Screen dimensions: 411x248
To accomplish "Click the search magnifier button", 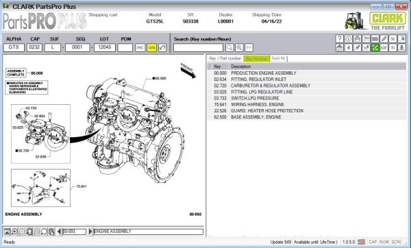I will click(229, 48).
